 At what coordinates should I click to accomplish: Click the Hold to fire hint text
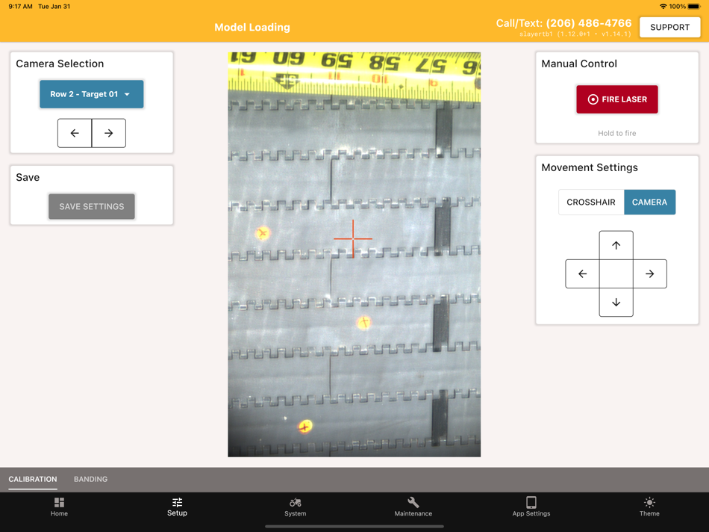616,133
